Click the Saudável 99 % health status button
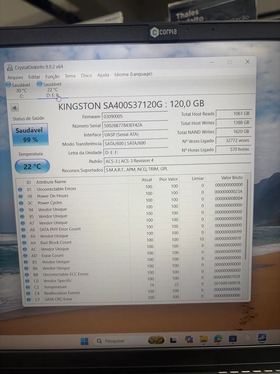Image resolution: width=280 pixels, height=374 pixels. pyautogui.click(x=30, y=135)
